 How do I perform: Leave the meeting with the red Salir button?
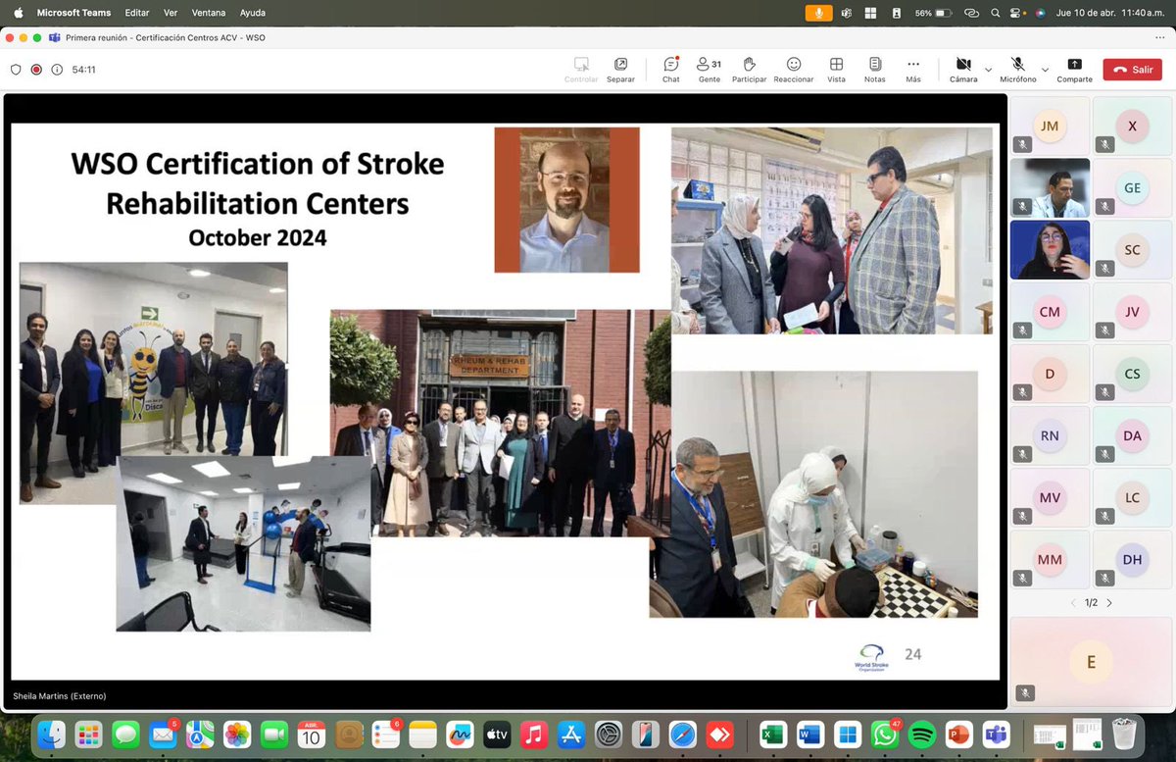[1132, 69]
